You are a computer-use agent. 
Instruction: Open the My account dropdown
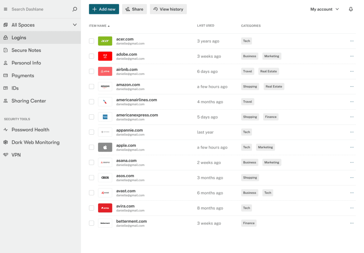(324, 9)
